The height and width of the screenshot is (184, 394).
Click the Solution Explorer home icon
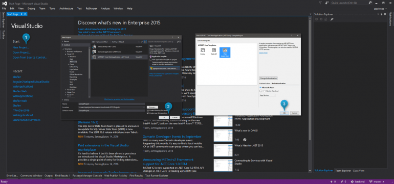click(x=325, y=19)
